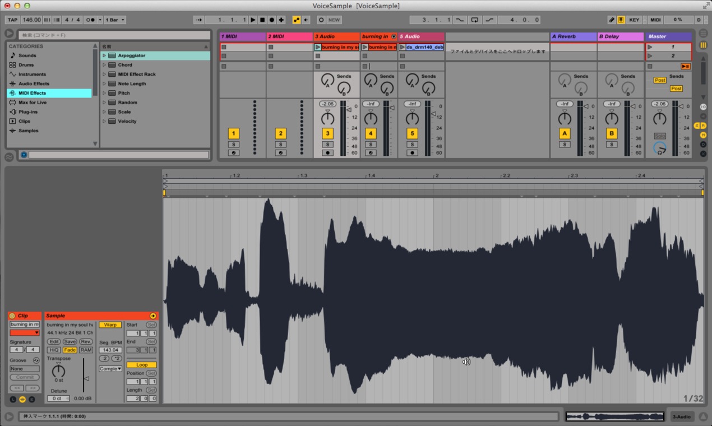Expand the Note Length folder
This screenshot has height=426, width=712.
pyautogui.click(x=104, y=84)
